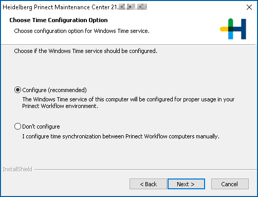Click the Windows Time service description paragraph
The width and height of the screenshot is (258, 197).
coord(128,103)
